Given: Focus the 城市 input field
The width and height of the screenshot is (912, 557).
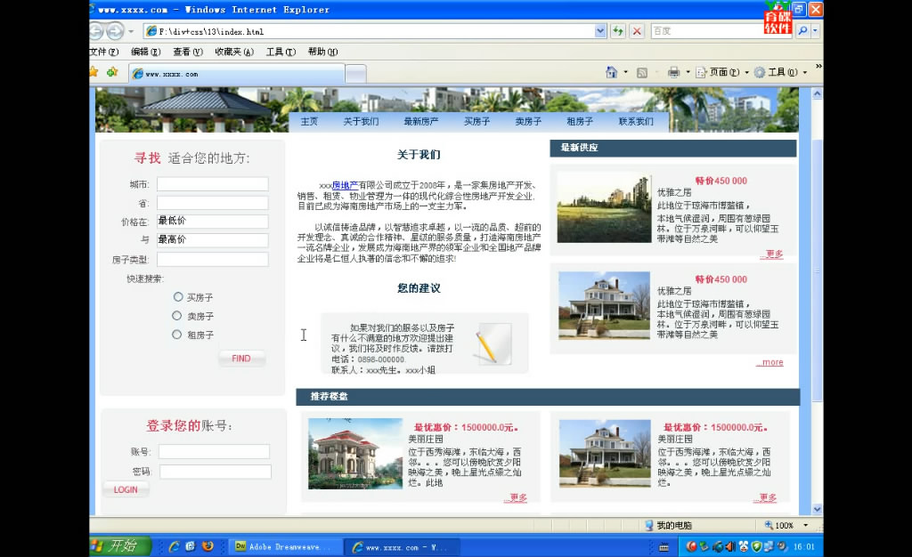Looking at the screenshot, I should pyautogui.click(x=212, y=184).
